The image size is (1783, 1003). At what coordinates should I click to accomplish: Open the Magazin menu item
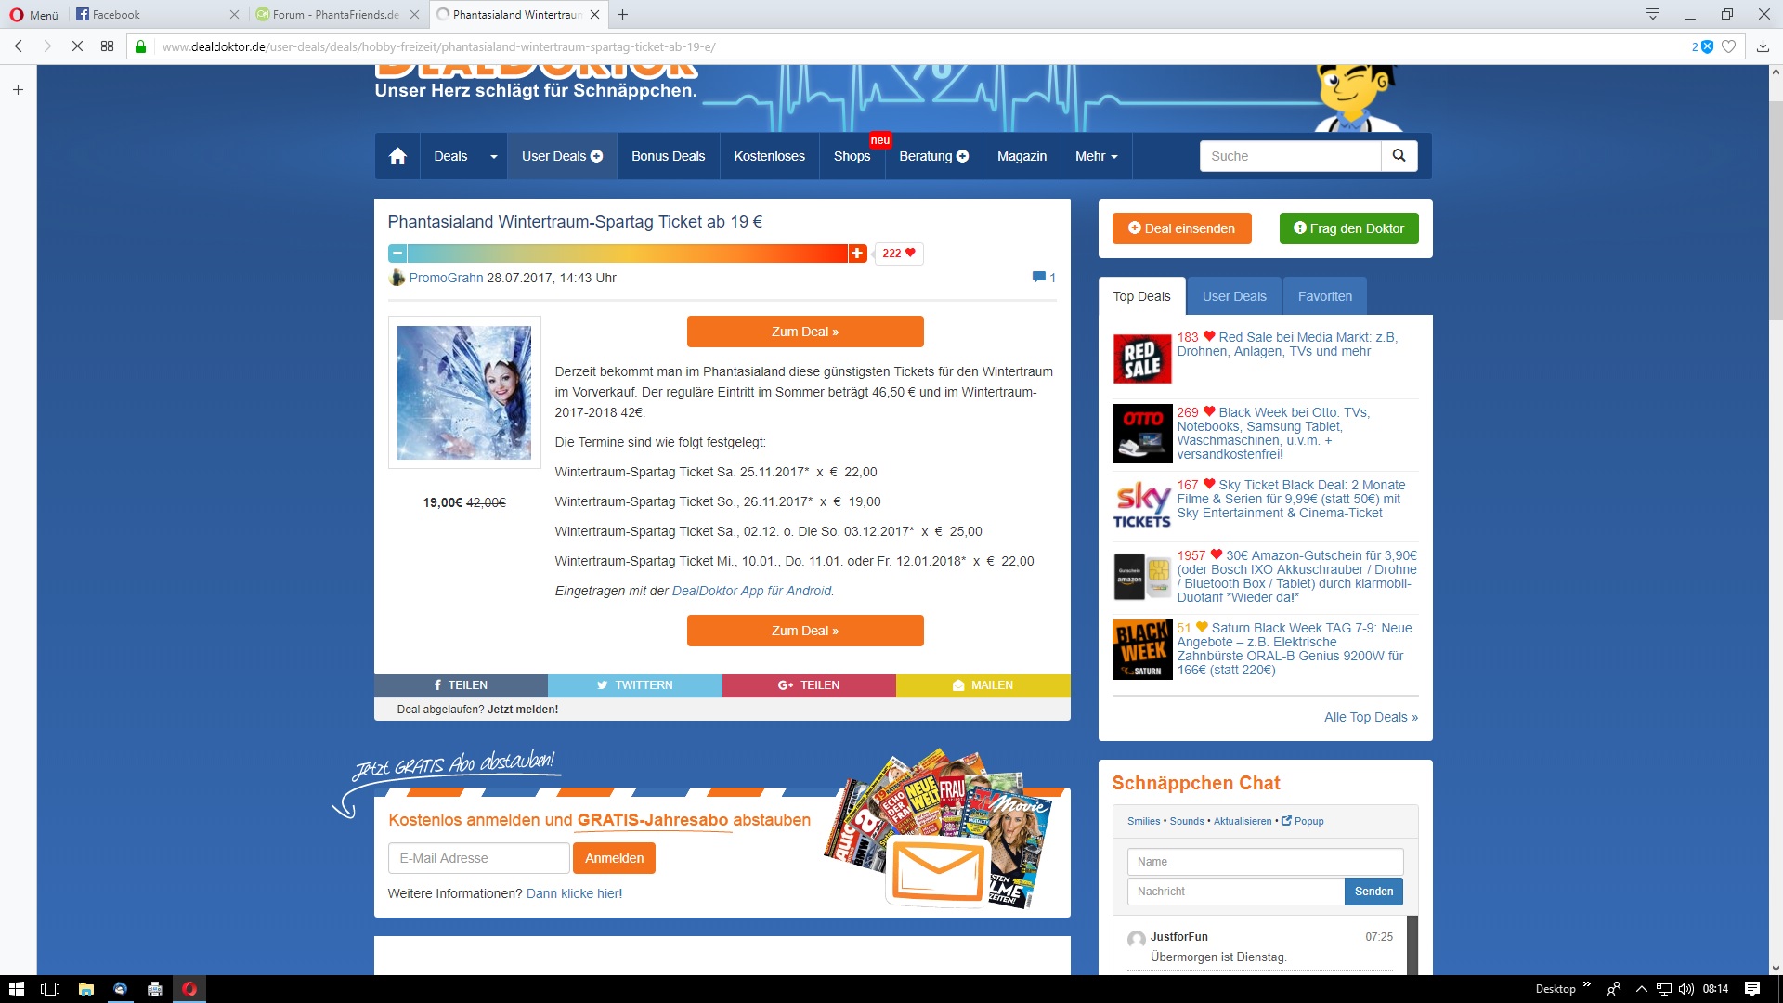(1022, 156)
